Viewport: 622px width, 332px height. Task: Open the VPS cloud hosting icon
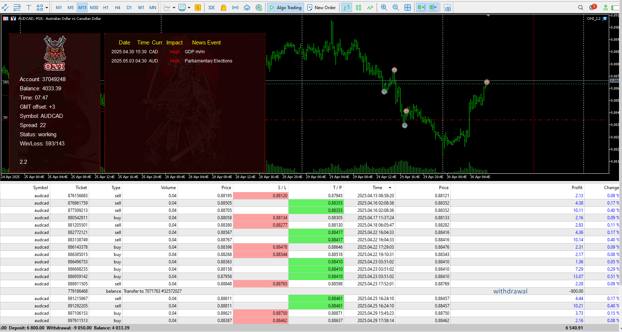(247, 7)
